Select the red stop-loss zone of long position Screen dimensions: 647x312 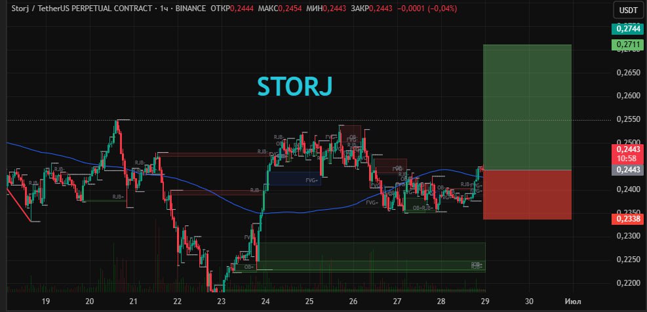(527, 195)
